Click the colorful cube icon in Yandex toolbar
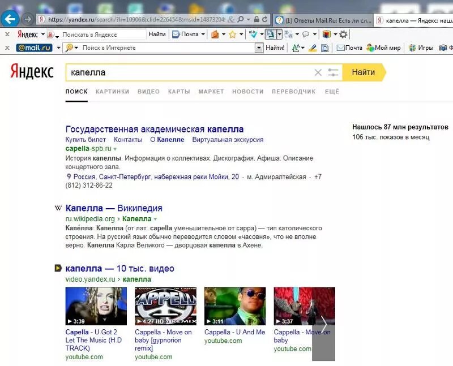This screenshot has width=453, height=366. click(x=327, y=35)
